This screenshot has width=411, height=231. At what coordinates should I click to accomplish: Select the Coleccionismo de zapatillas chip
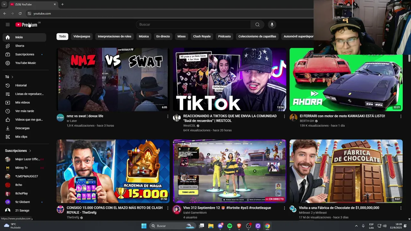(x=257, y=37)
